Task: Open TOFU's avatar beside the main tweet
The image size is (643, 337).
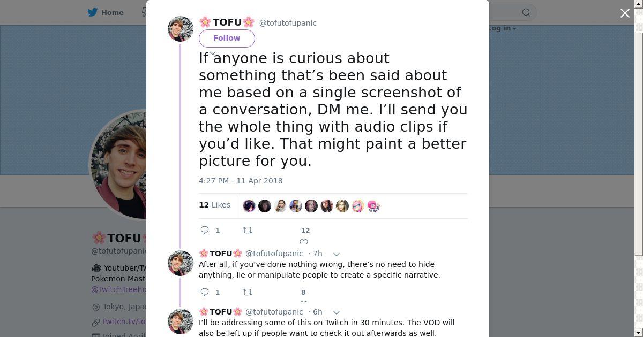Action: point(181,29)
